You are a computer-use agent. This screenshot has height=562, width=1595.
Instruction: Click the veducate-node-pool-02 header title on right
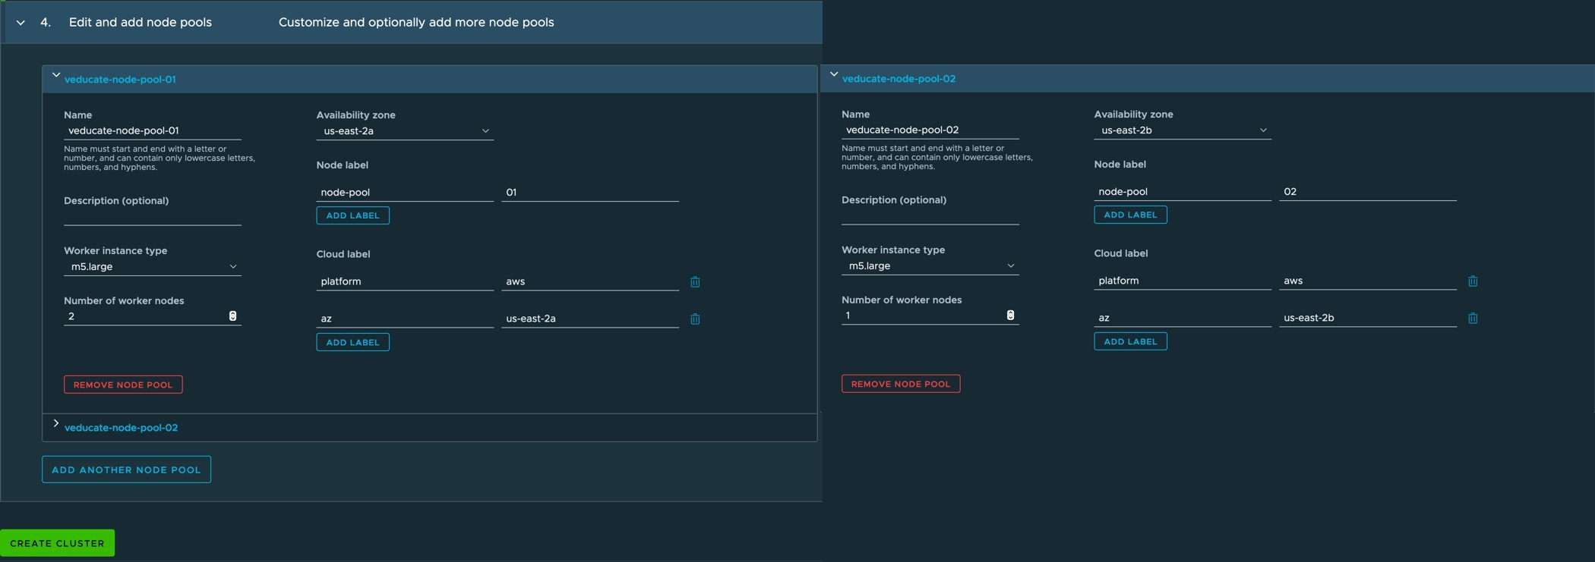(899, 79)
